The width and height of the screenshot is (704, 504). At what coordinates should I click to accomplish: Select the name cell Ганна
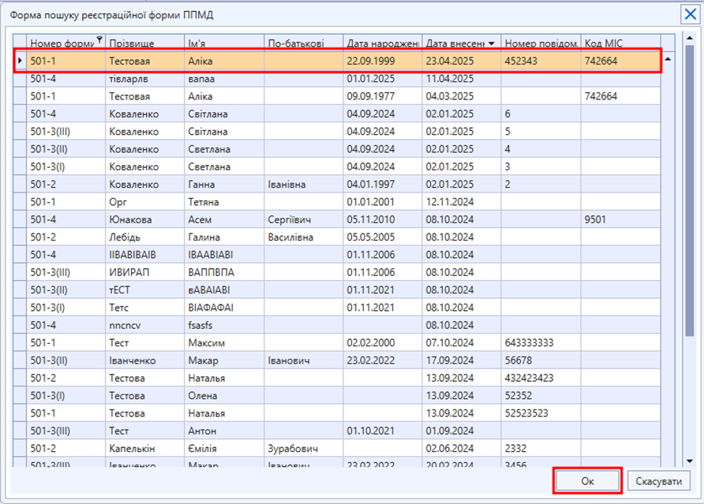(224, 184)
